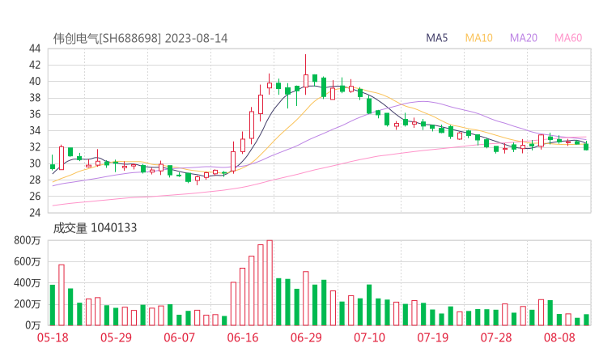Click the 40 price axis label
The image size is (599, 356).
[34, 82]
